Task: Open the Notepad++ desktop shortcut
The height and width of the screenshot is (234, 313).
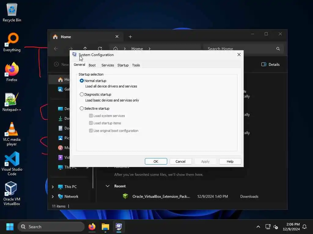Action: tap(12, 102)
